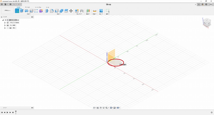This screenshot has width=214, height=115.
Task: Click the Undo arrow
Action: point(14,4)
